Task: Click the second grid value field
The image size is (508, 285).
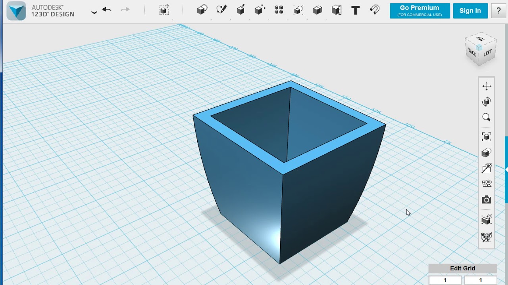Action: click(x=480, y=280)
